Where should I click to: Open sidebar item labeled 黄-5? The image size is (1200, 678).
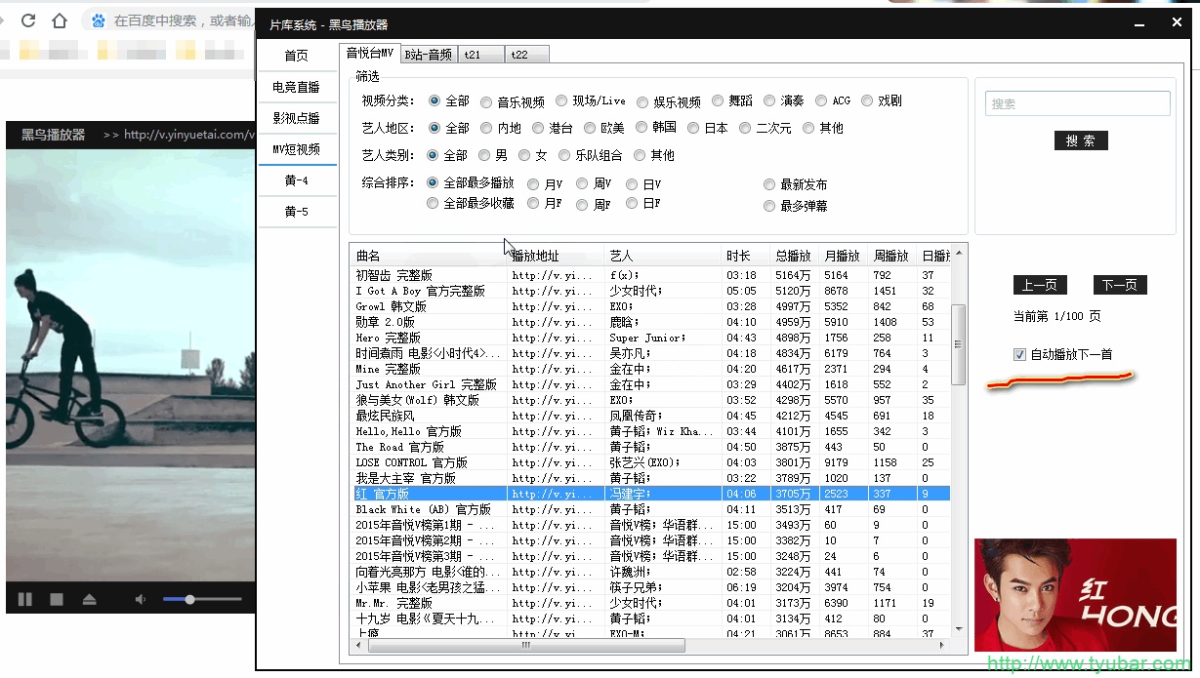pos(296,212)
